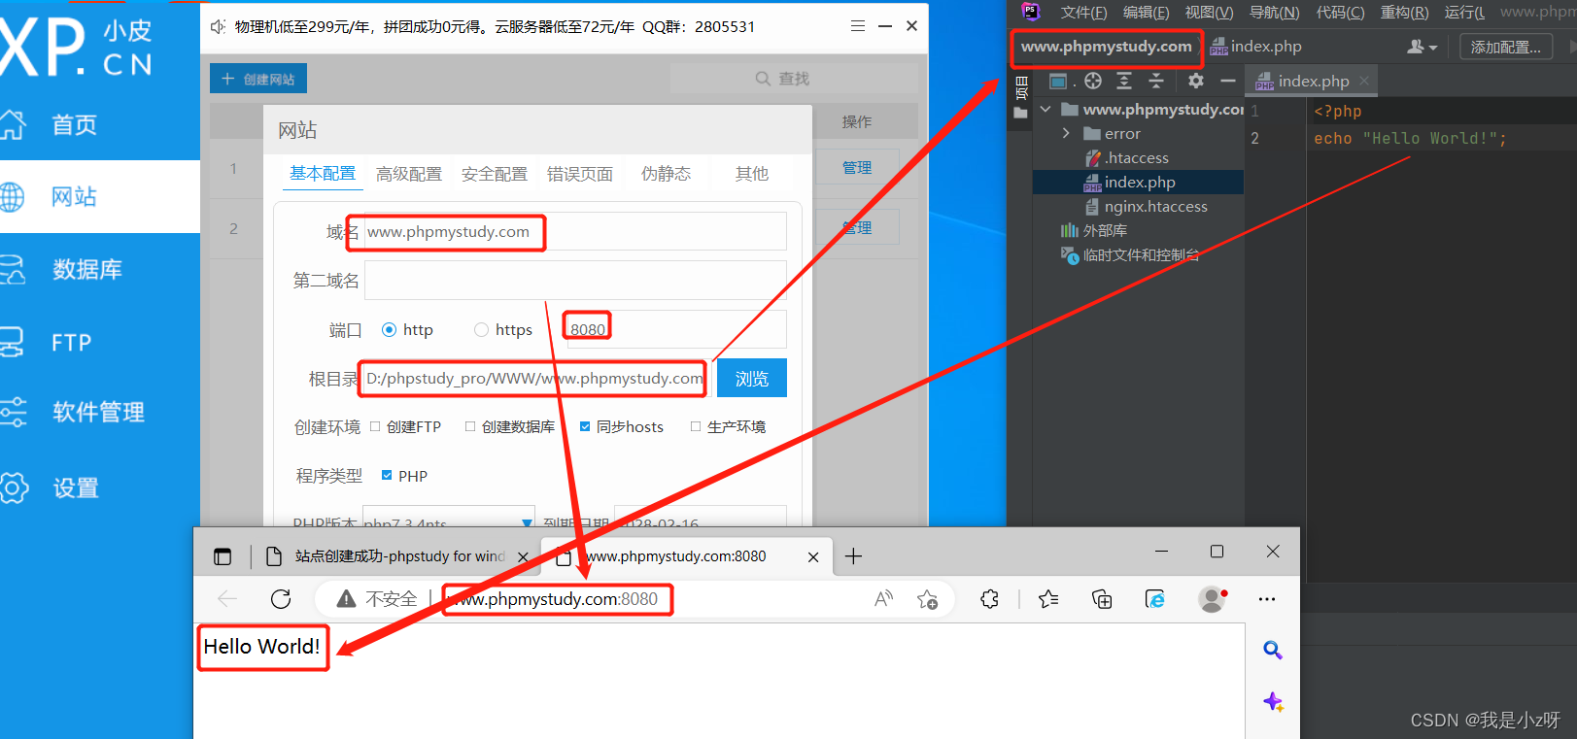Click the PhpStorm app logo icon
The width and height of the screenshot is (1577, 739).
1031,12
